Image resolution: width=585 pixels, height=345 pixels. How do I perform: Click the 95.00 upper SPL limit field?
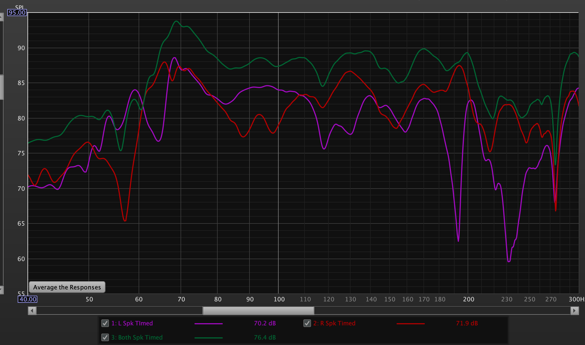tap(17, 13)
